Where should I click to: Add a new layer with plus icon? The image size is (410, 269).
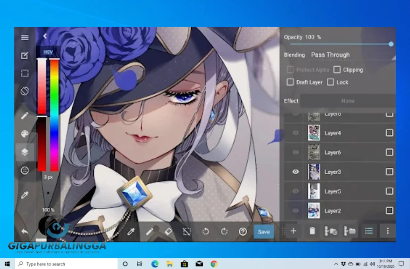293,231
